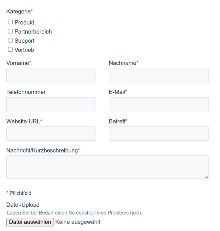Viewport: 220px width, 231px height.
Task: Click the Keine ausgewählt file status text
Action: [x=78, y=222]
